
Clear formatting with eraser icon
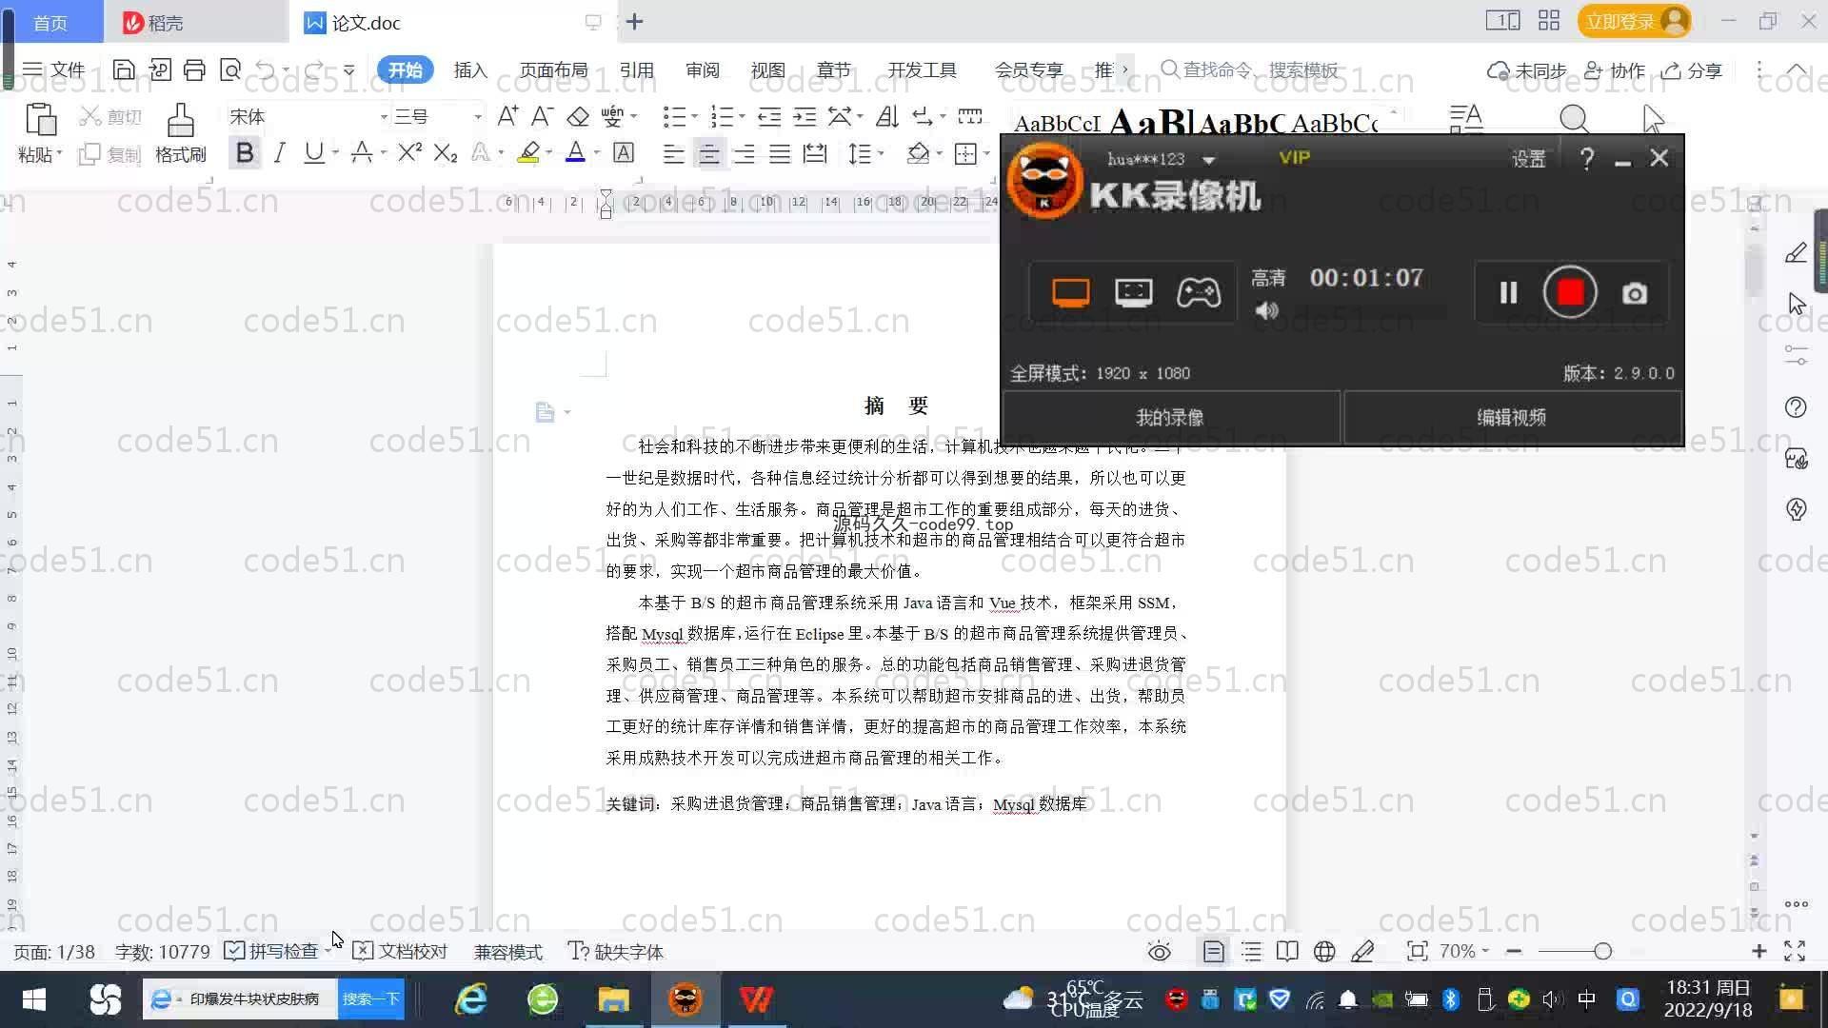(578, 116)
